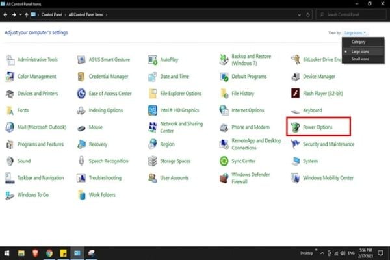Image resolution: width=390 pixels, height=260 pixels.
Task: Open Windows Mobility Center link
Action: [x=328, y=178]
